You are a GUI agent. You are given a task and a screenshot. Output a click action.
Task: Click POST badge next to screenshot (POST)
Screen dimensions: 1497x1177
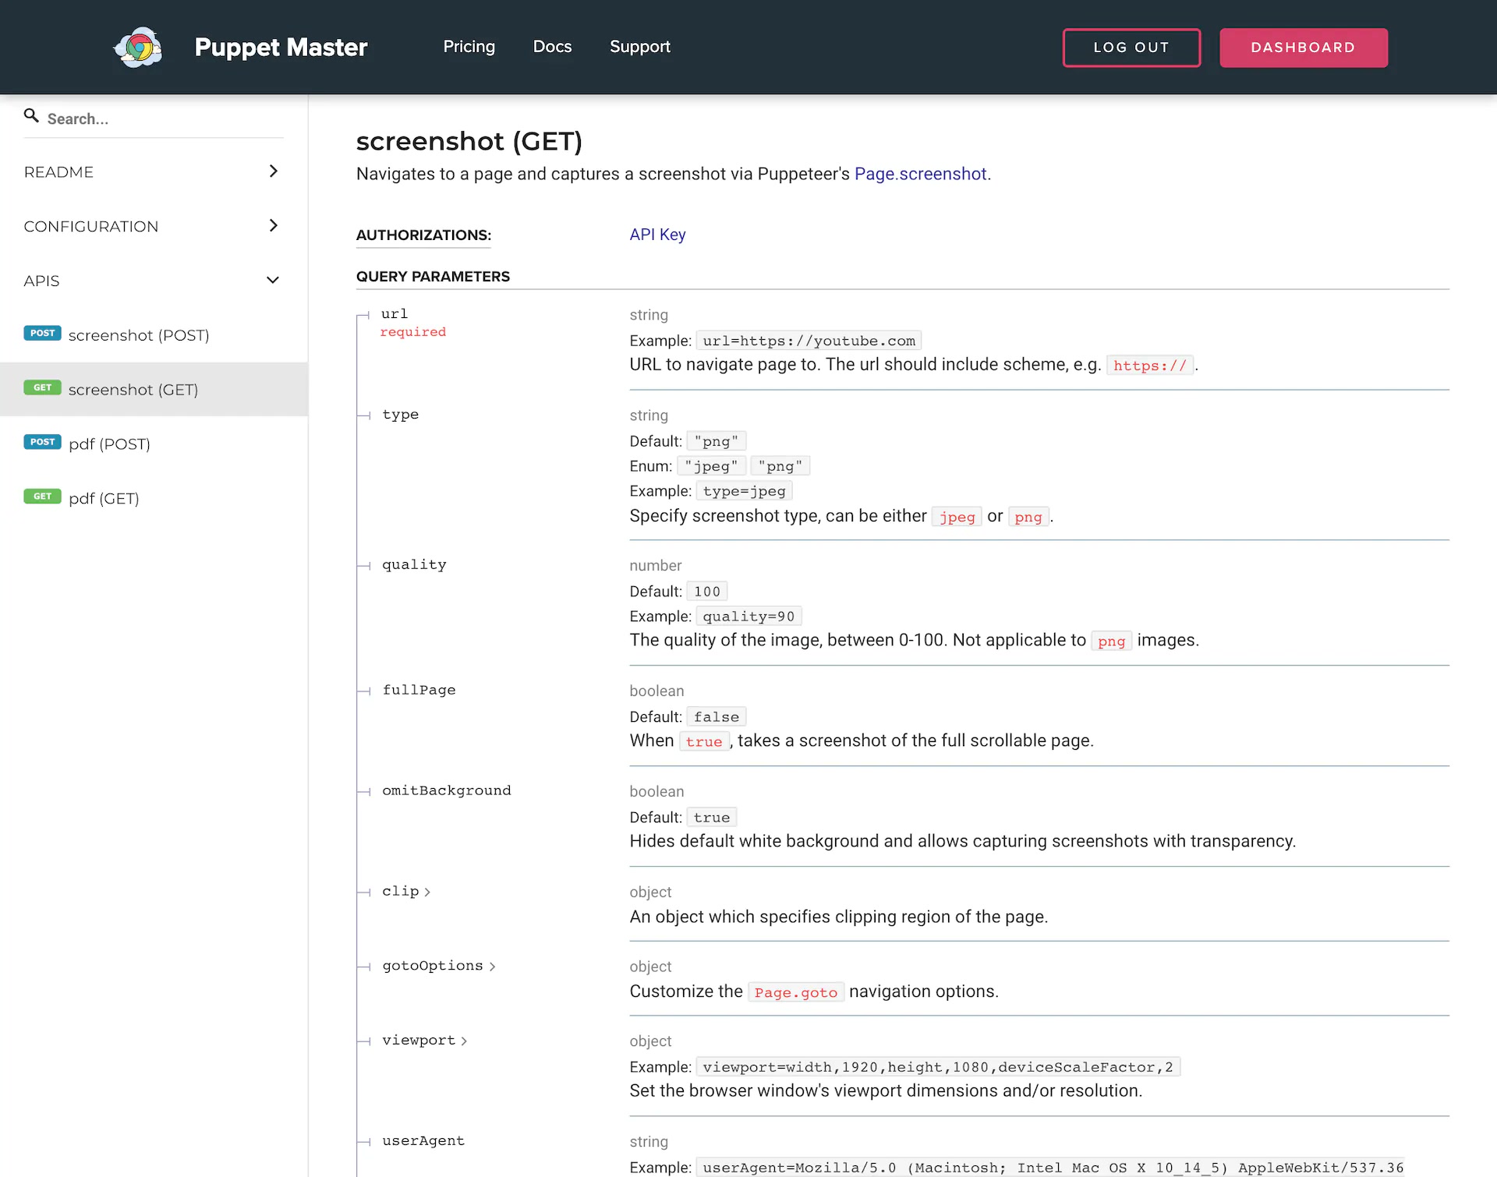(42, 334)
